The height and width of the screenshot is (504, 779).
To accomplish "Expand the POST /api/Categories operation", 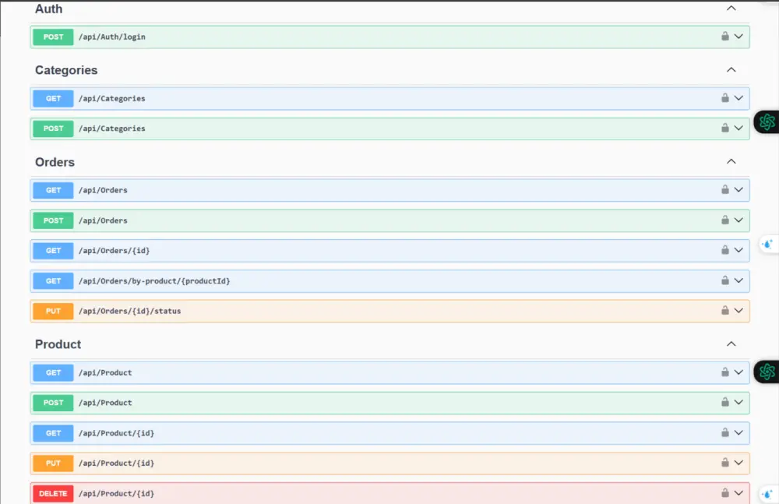I will tap(738, 129).
